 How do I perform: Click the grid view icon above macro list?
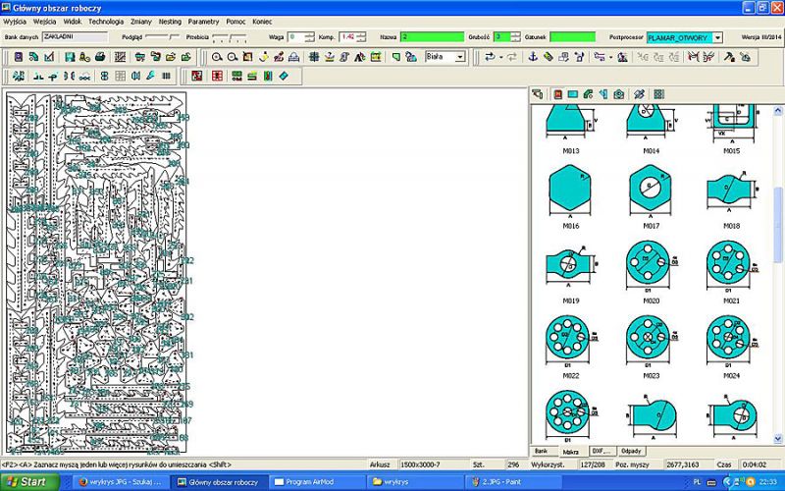coord(659,94)
